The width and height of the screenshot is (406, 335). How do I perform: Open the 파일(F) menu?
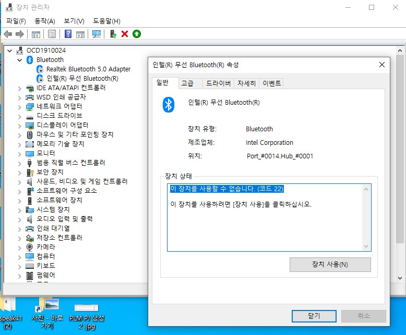tap(16, 21)
